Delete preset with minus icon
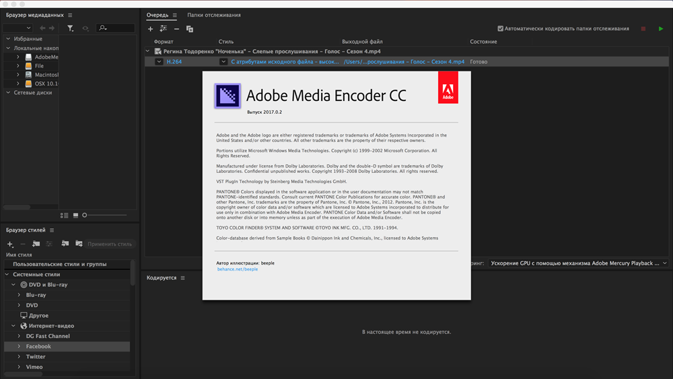 [x=23, y=244]
